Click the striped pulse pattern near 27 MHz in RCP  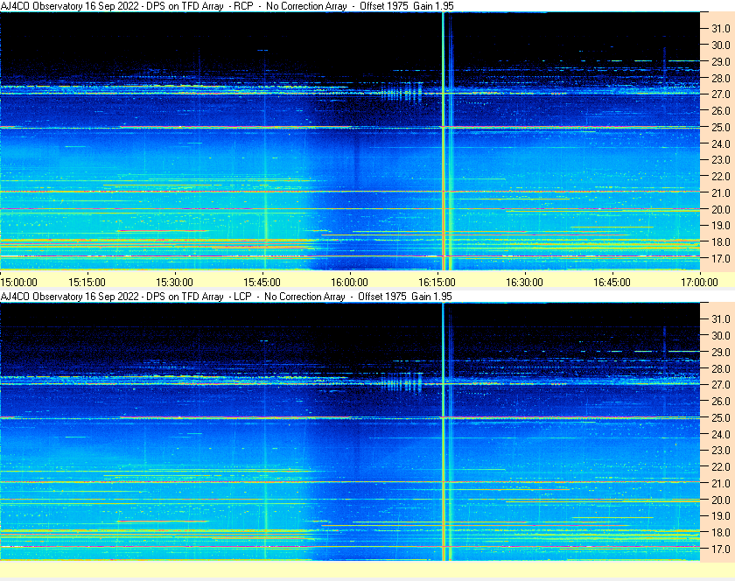(402, 92)
